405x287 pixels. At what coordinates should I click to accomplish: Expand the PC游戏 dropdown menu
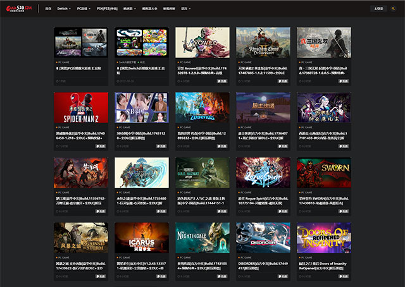[84, 9]
